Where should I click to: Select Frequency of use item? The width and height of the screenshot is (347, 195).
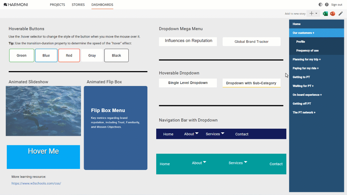point(317,50)
